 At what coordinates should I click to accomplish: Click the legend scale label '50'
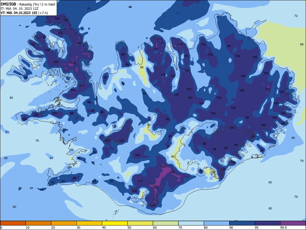(x=129, y=228)
